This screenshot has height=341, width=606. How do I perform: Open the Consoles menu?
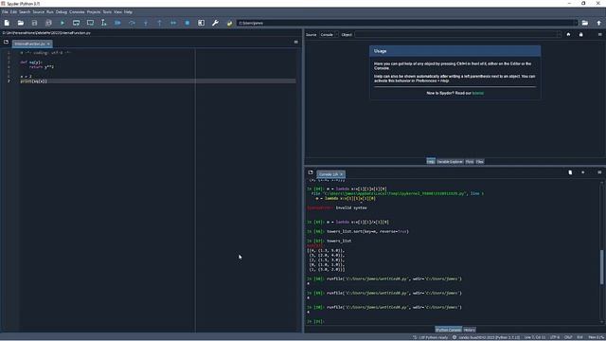pos(77,12)
